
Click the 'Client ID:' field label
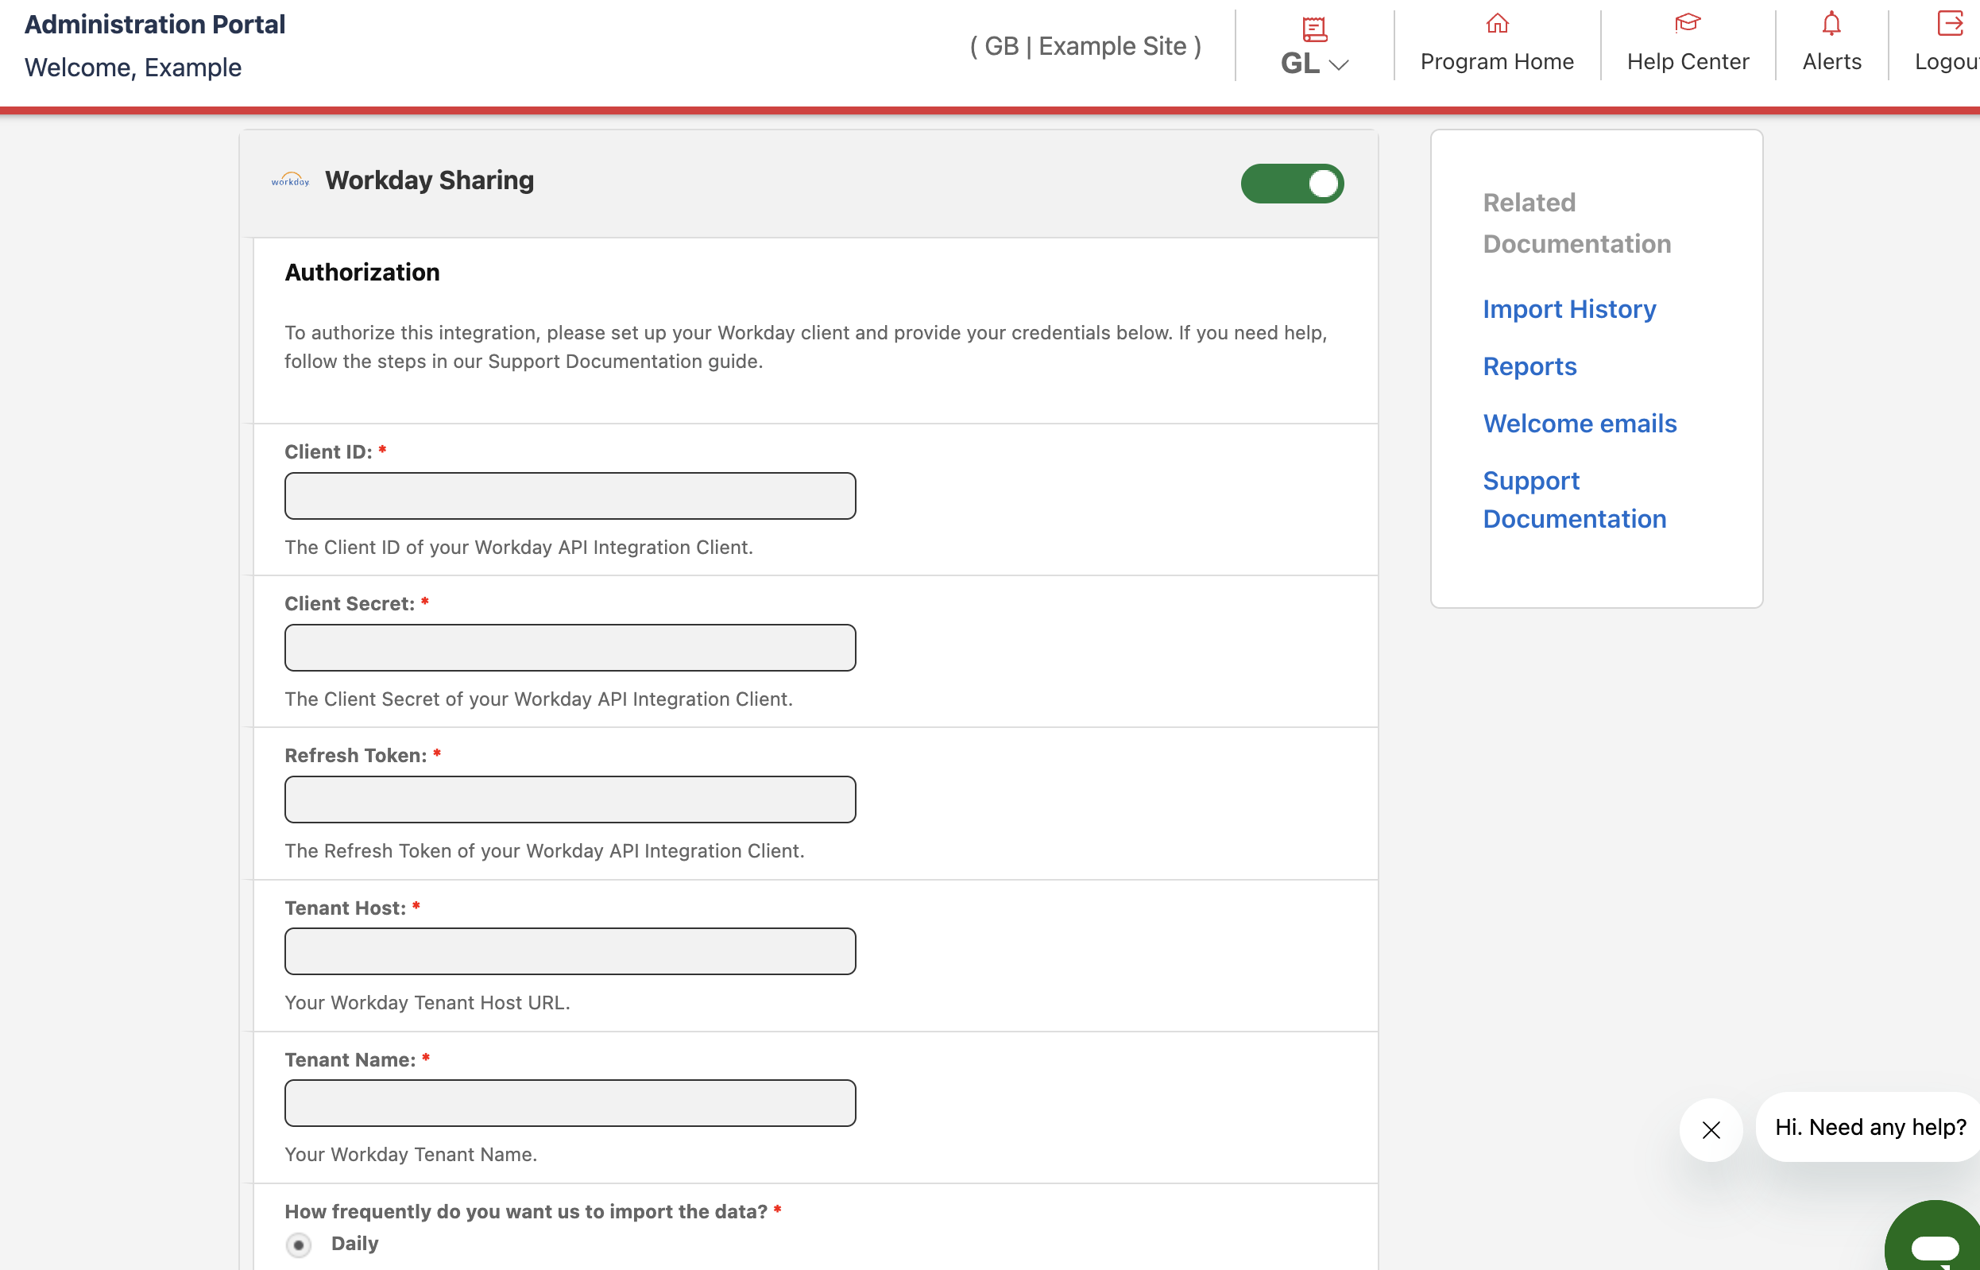[328, 452]
